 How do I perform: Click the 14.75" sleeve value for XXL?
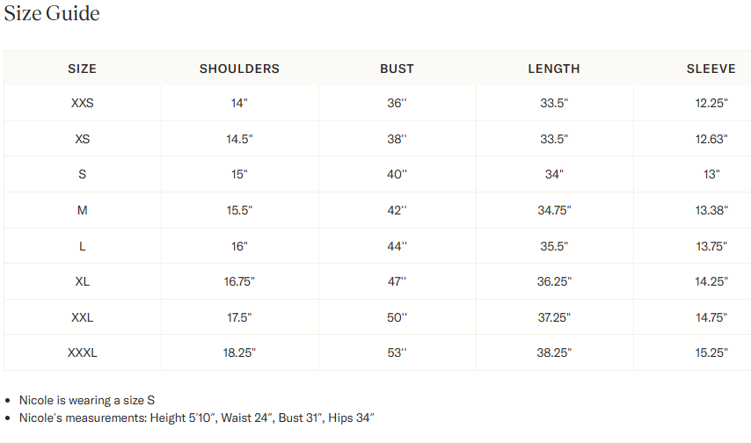point(711,317)
